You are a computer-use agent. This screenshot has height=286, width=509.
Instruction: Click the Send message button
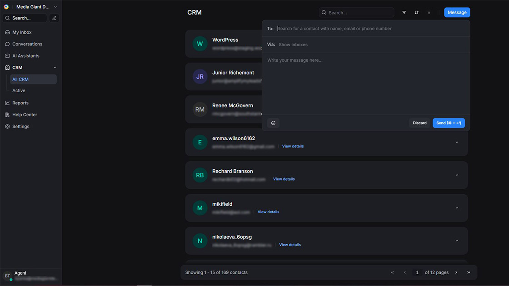point(448,123)
